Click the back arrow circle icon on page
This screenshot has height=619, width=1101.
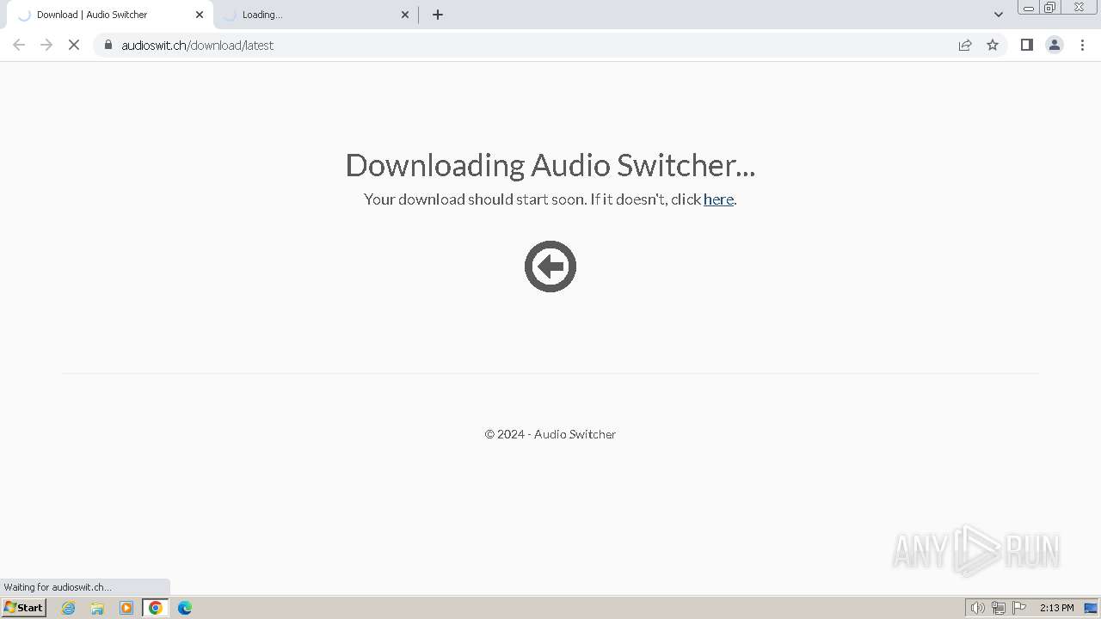pyautogui.click(x=550, y=267)
